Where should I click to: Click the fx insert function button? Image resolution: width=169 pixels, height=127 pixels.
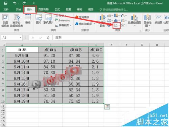coord(48,38)
